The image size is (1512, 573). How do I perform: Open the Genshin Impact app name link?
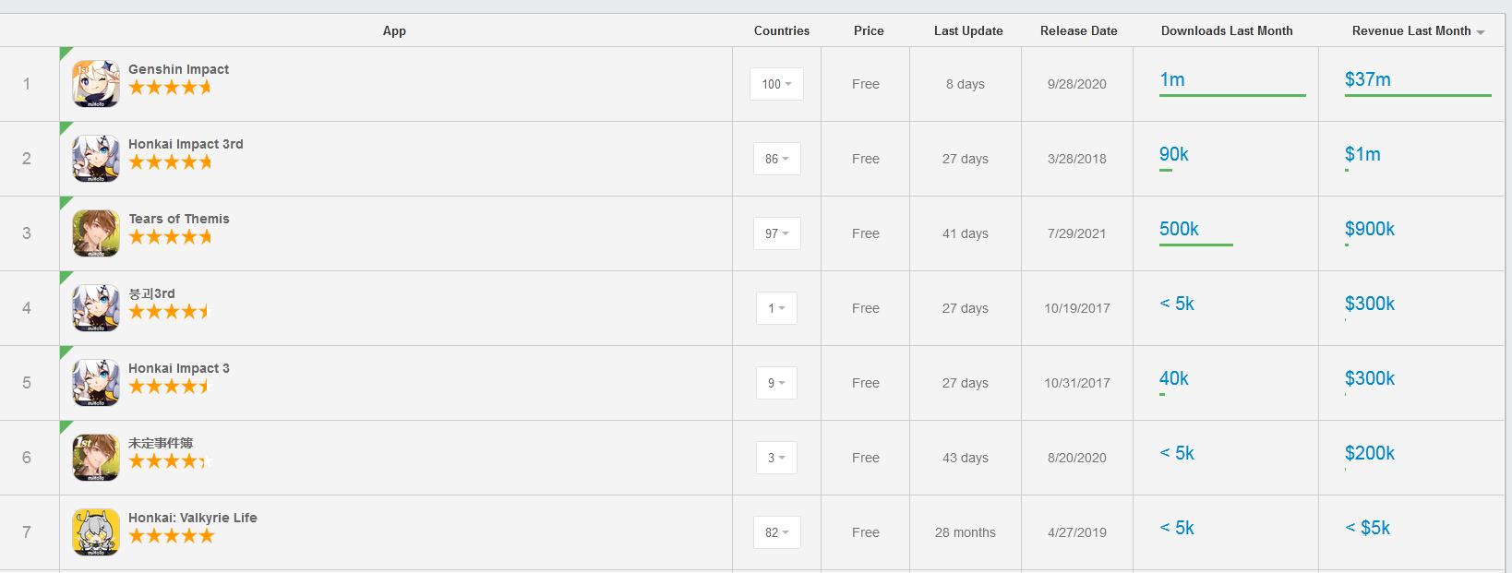(178, 69)
